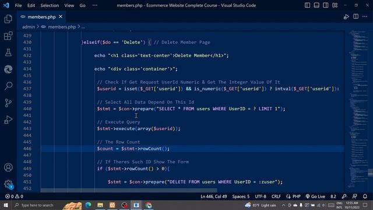Toggle the bottom panel visibility
Image resolution: width=373 pixels, height=210 pixels.
point(316,5)
